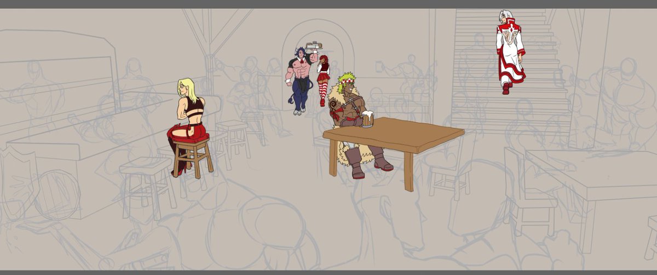The image size is (657, 275).
Task: Select the colored brown wooden table top
Action: [x=393, y=135]
